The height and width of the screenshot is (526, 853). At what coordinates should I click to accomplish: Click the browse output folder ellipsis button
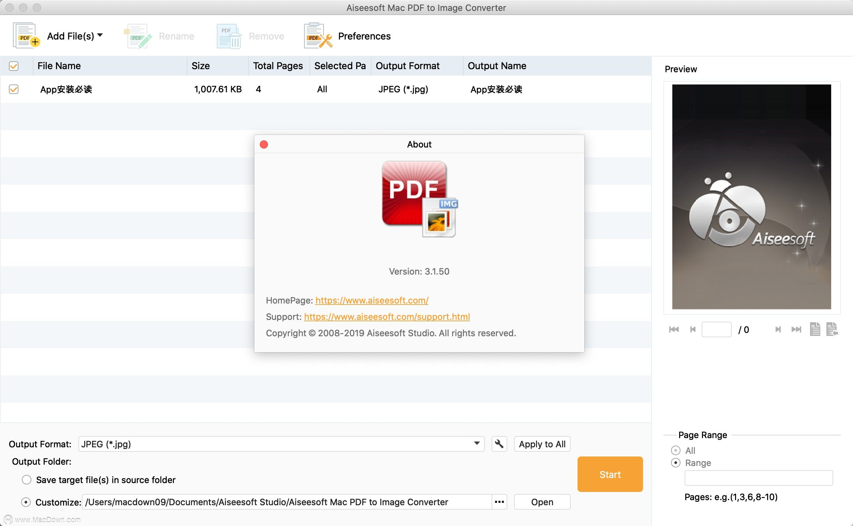pos(499,502)
